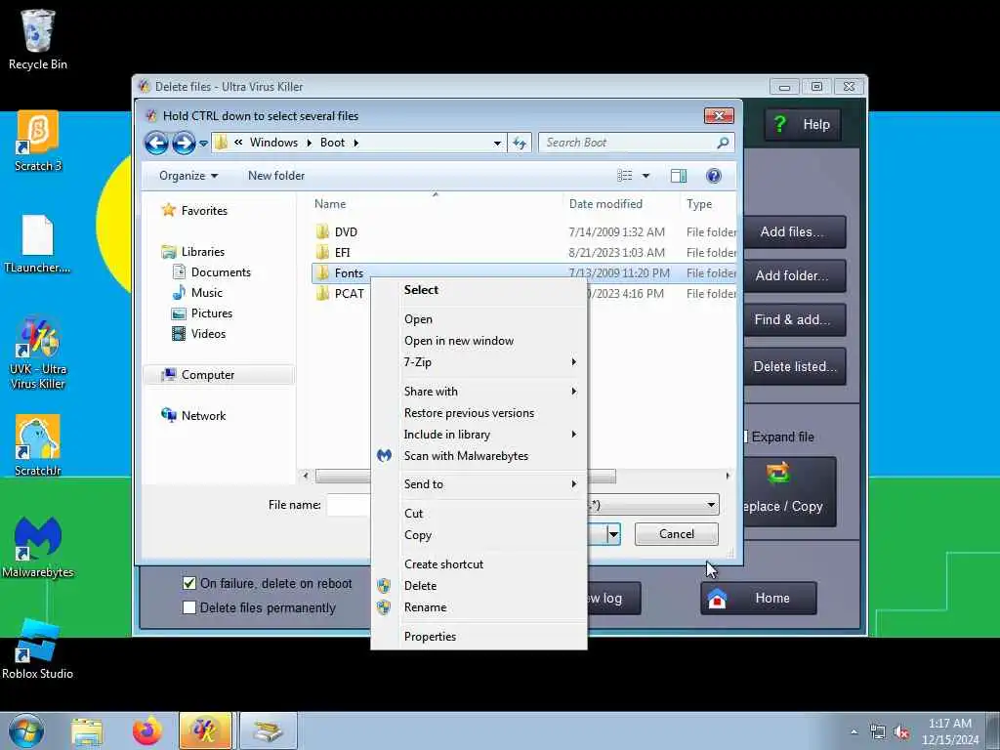This screenshot has width=1000, height=750.
Task: Click the muted volume icon in the tray
Action: click(901, 732)
